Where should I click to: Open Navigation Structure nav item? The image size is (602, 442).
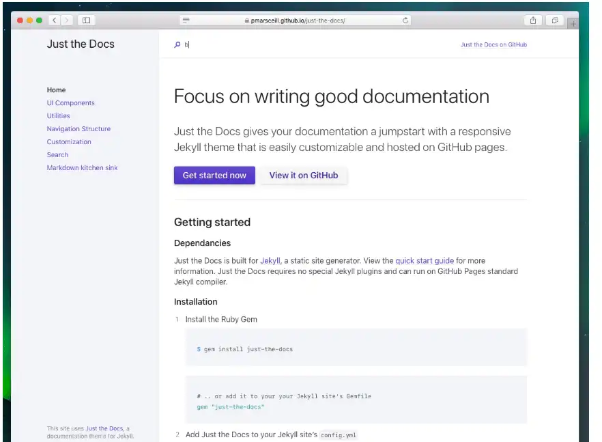78,128
